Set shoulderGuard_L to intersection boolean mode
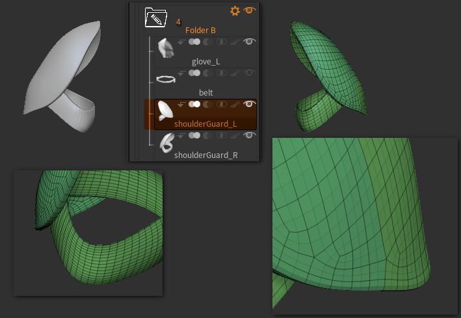This screenshot has height=318, width=461. (x=222, y=105)
